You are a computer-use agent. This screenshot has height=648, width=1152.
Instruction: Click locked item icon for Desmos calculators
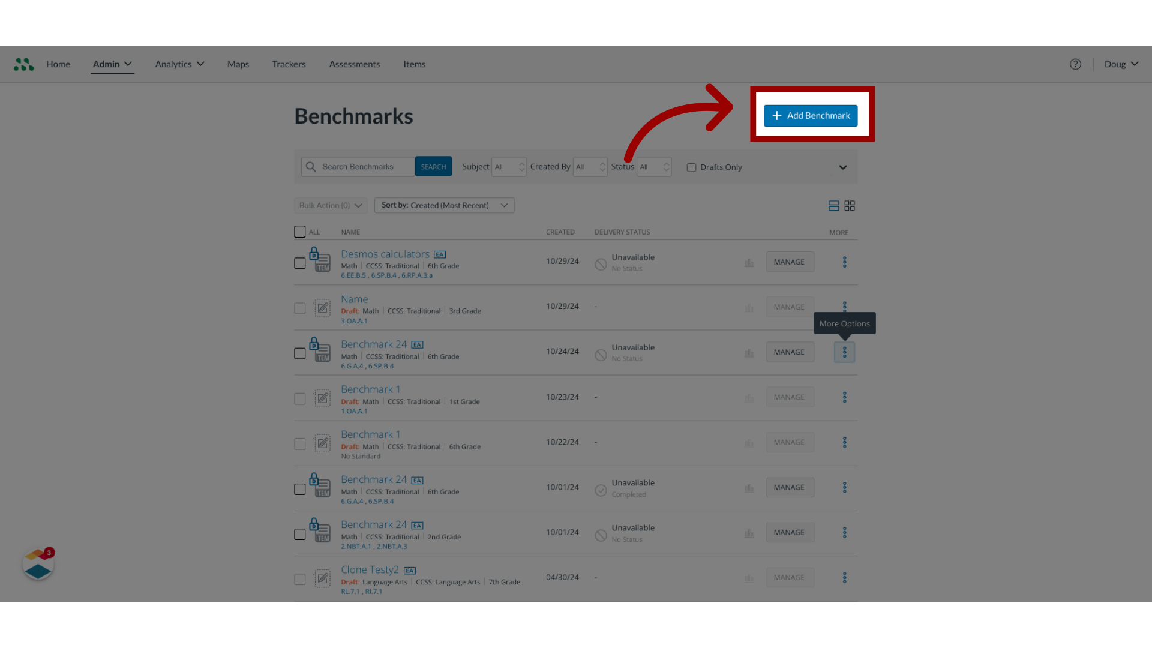pyautogui.click(x=320, y=259)
